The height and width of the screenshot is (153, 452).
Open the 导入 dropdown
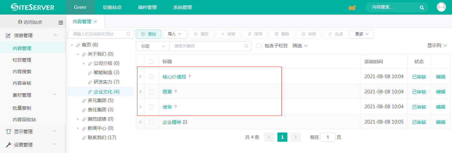(174, 34)
